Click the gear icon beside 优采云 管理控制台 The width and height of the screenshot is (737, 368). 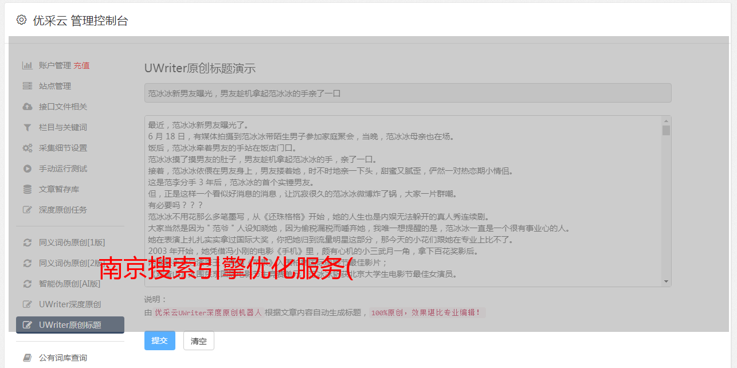(x=21, y=20)
